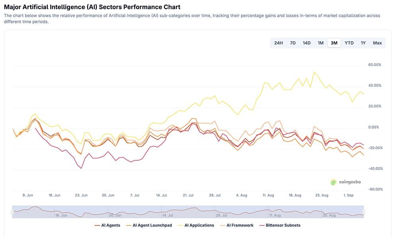Show the 1Y time range
The height and width of the screenshot is (237, 398).
click(x=363, y=43)
